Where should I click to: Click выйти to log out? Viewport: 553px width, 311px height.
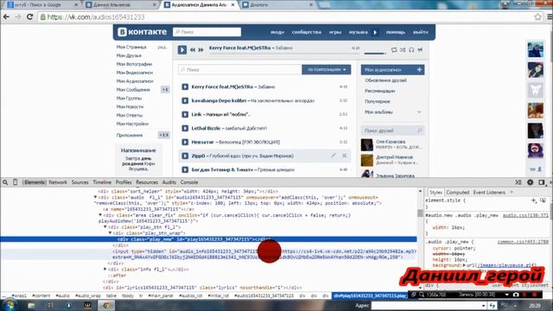pyautogui.click(x=421, y=32)
